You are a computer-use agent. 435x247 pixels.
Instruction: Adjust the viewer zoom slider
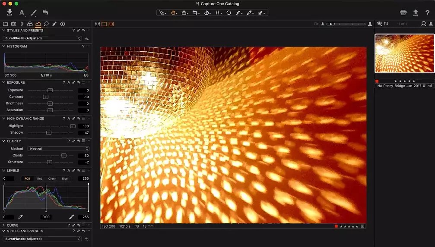346,24
